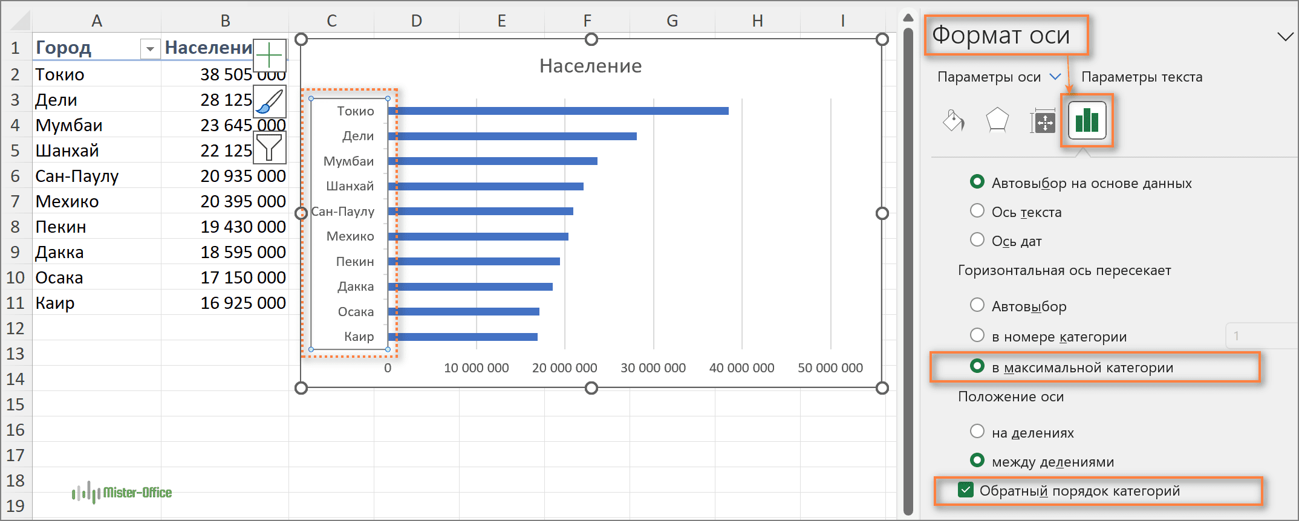Click the bottom-center chart resize handle

click(x=591, y=388)
